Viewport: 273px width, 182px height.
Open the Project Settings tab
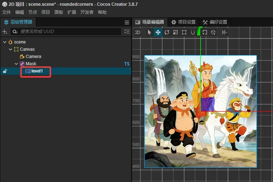click(x=183, y=22)
